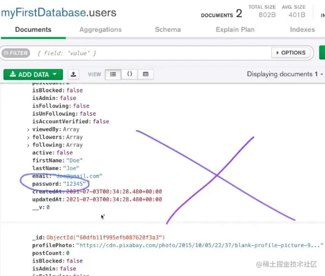Click the AVG. SIZE 401B stat
The height and width of the screenshot is (276, 325).
point(294,12)
